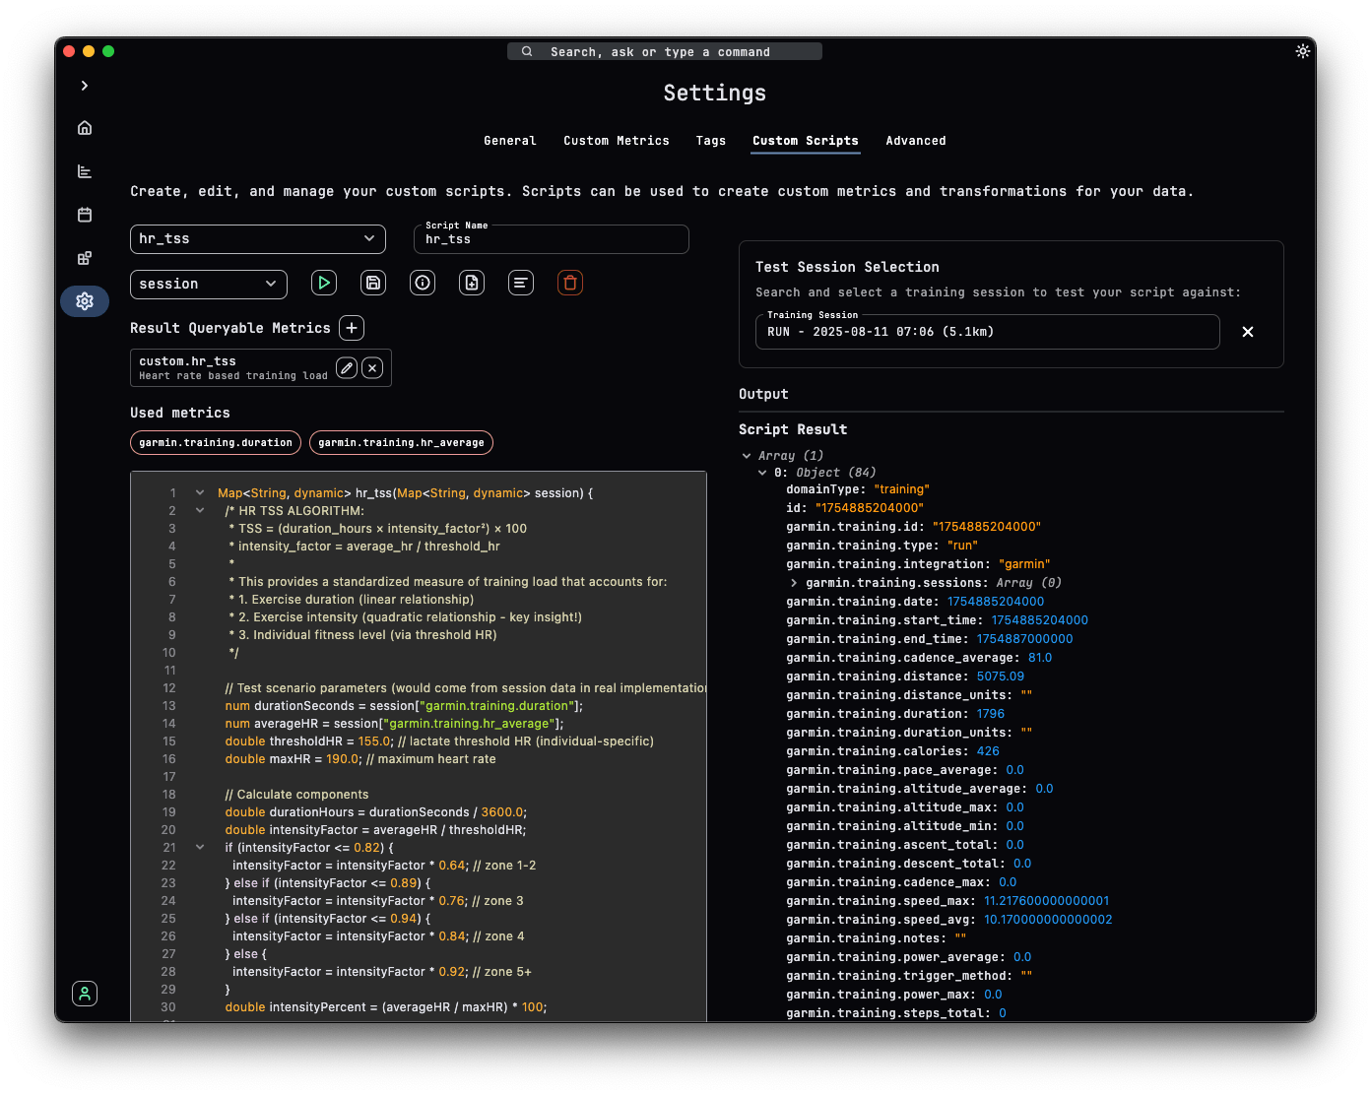Create a new script file

(471, 283)
